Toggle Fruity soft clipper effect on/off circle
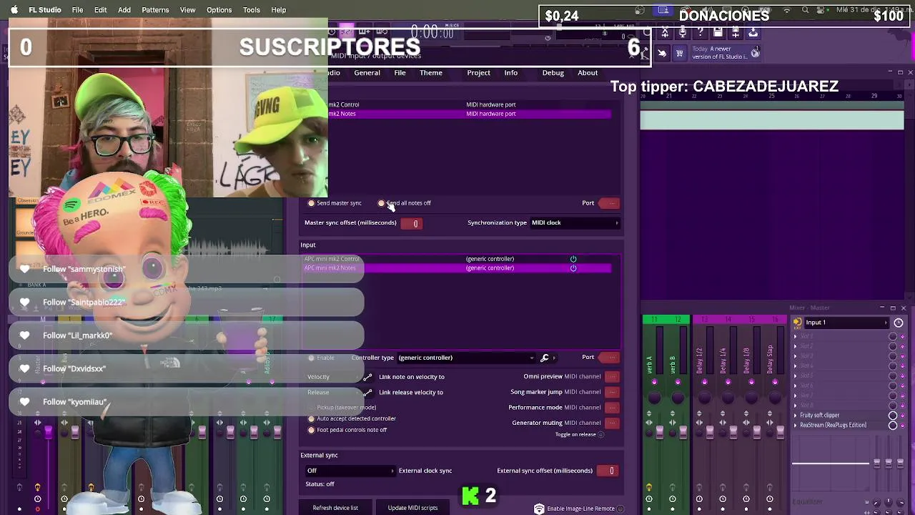 point(893,416)
